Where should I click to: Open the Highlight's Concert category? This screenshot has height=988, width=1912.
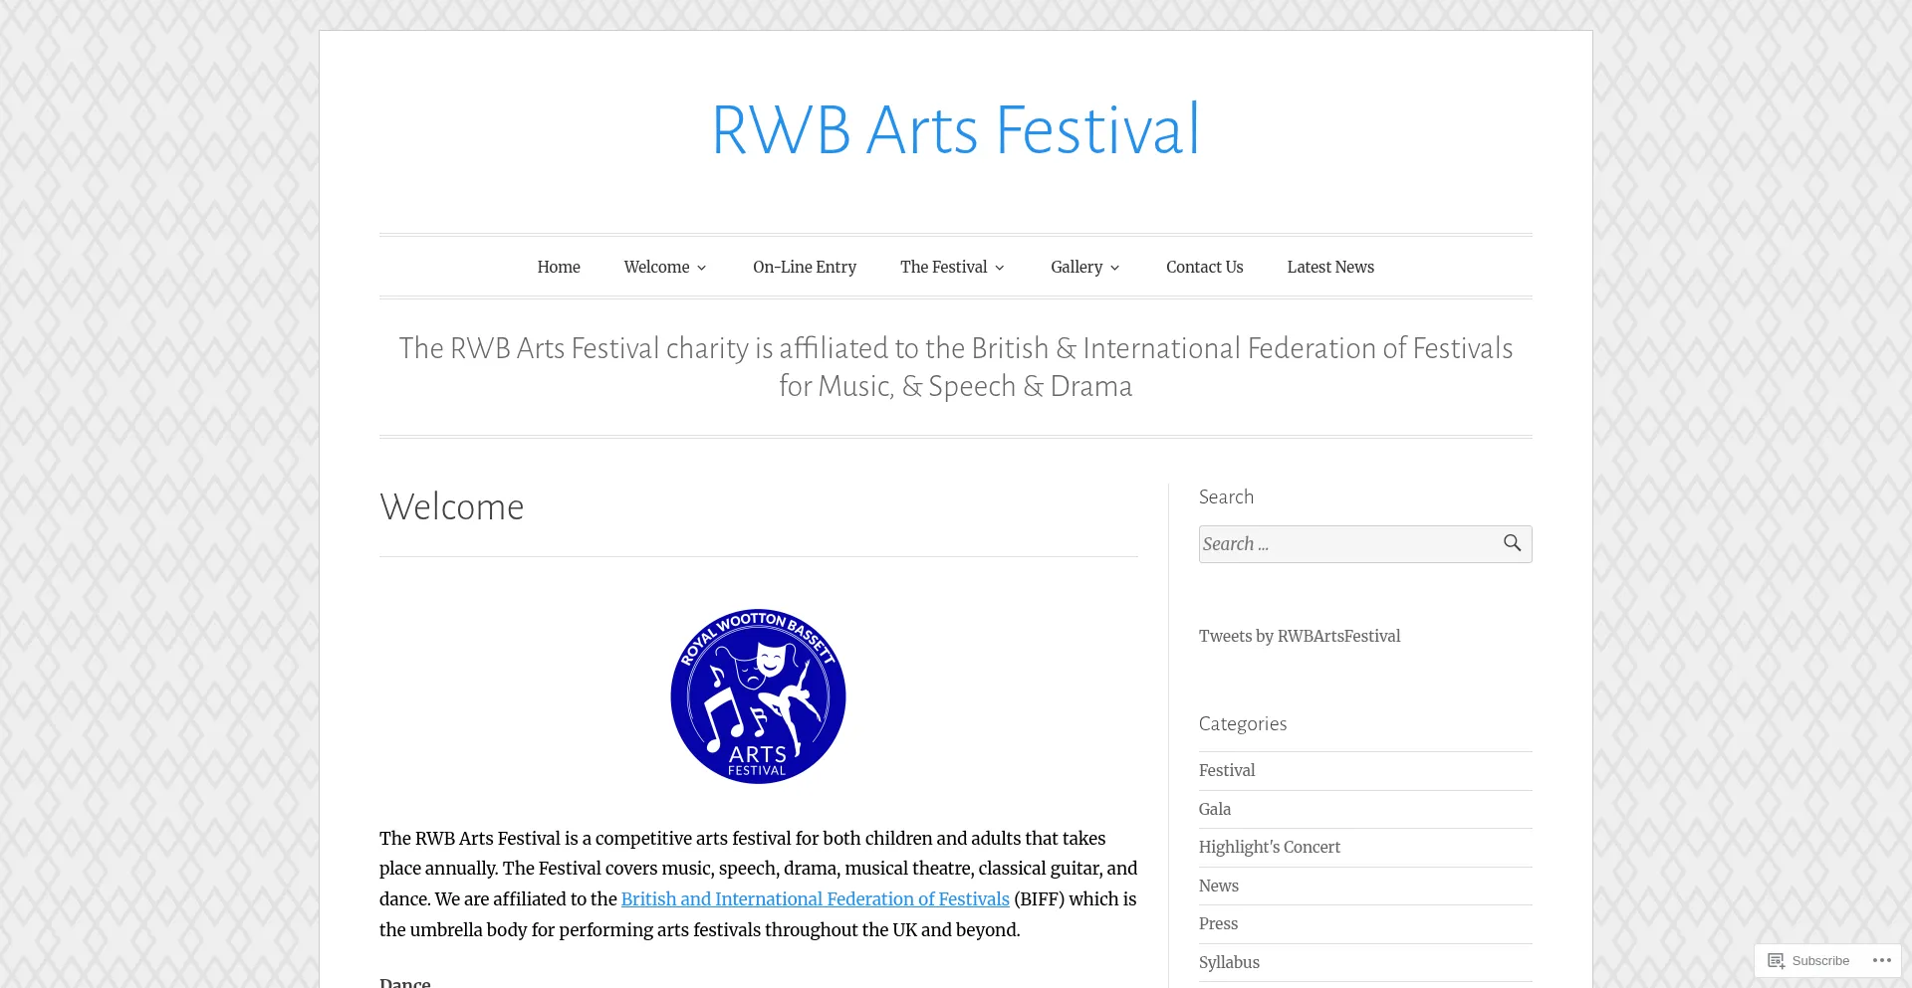(1270, 847)
